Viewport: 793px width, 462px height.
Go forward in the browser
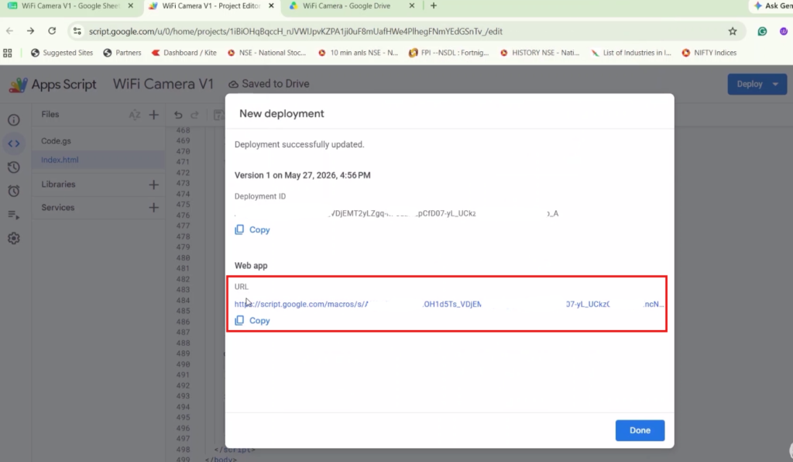[30, 31]
